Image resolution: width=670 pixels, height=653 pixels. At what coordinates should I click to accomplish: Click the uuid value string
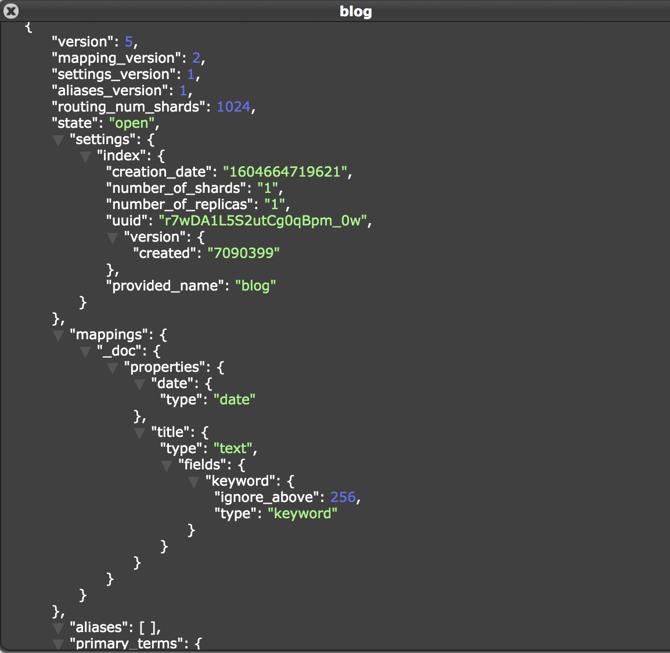point(264,221)
